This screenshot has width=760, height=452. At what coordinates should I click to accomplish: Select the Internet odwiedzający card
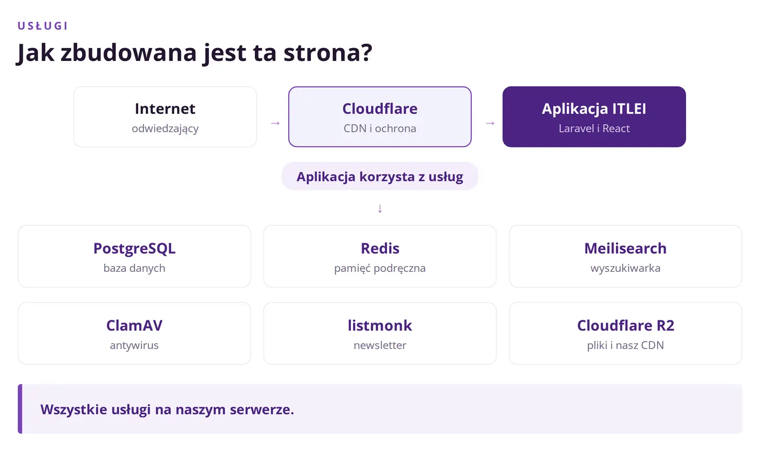(165, 117)
